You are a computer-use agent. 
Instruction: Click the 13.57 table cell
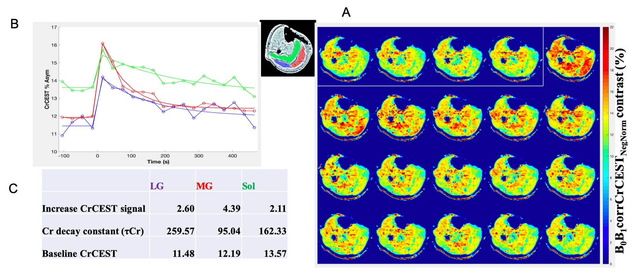(275, 254)
